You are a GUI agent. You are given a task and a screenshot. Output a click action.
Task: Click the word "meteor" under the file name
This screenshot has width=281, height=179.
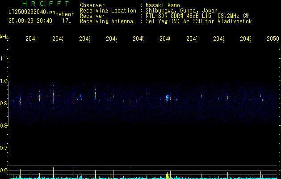click(65, 14)
